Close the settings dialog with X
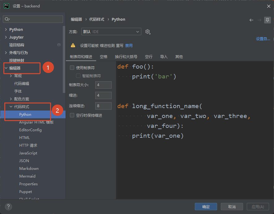 click(268, 6)
